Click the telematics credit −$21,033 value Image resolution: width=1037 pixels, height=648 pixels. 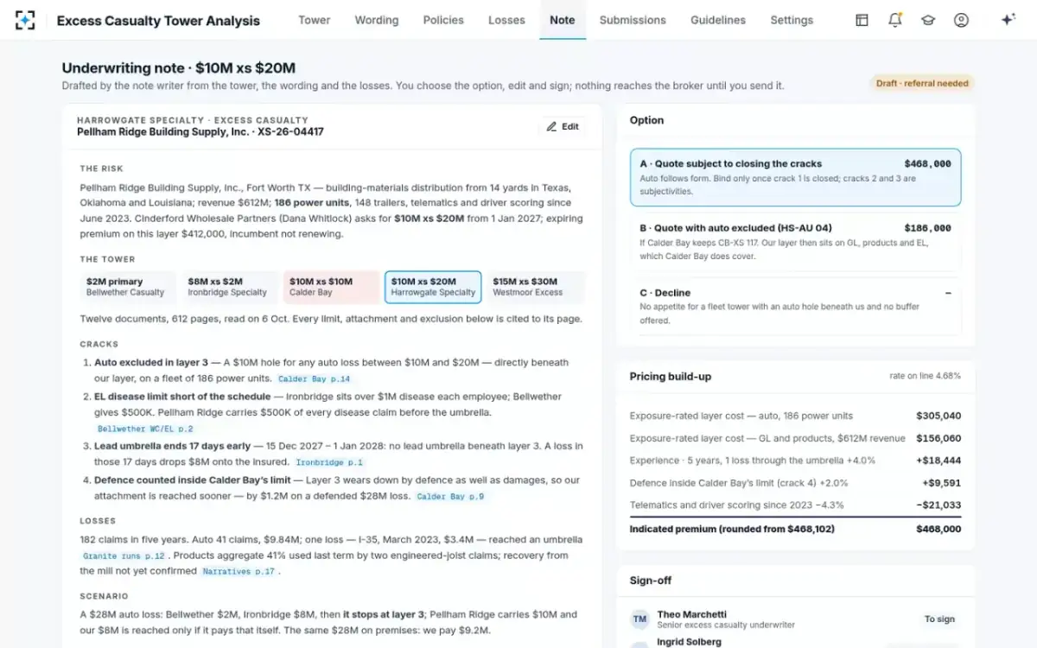(937, 505)
